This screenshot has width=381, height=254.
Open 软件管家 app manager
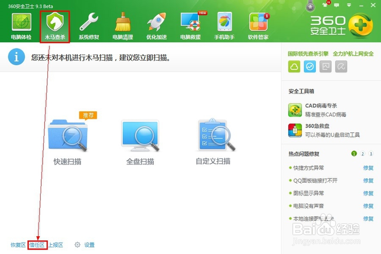click(x=258, y=26)
